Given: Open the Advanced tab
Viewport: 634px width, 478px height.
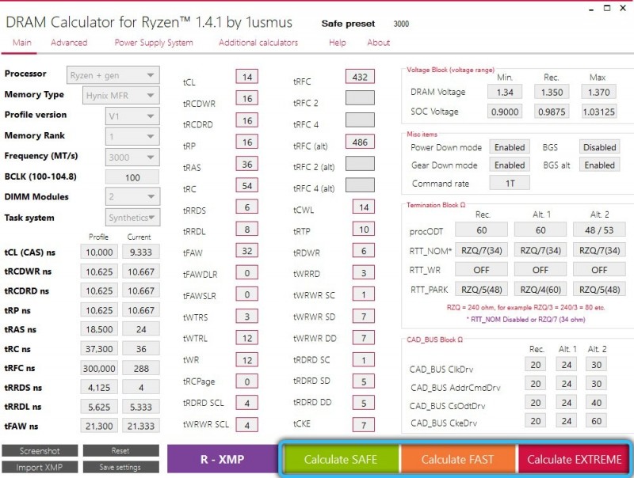Looking at the screenshot, I should point(69,43).
